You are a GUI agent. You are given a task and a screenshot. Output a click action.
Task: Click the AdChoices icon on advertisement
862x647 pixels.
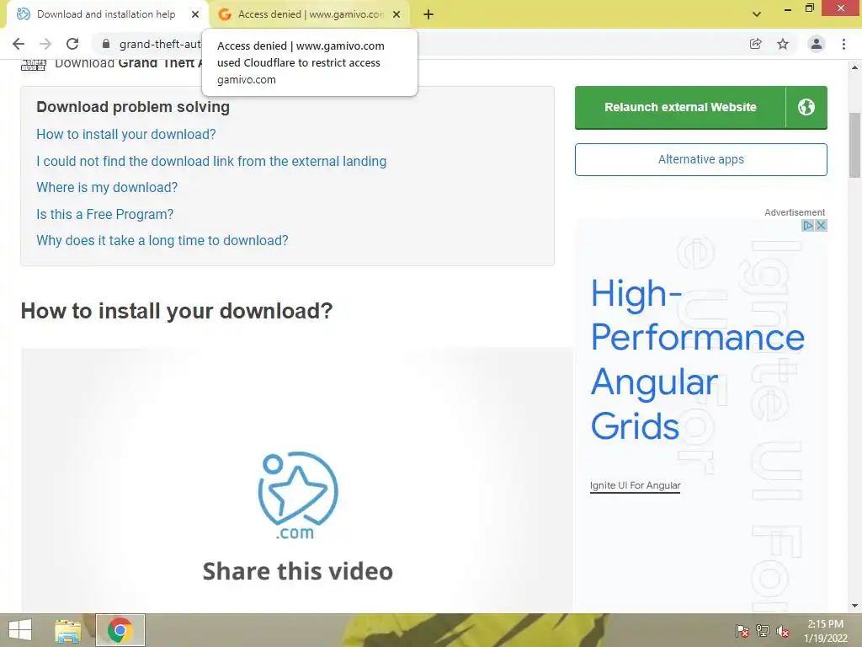(x=807, y=225)
